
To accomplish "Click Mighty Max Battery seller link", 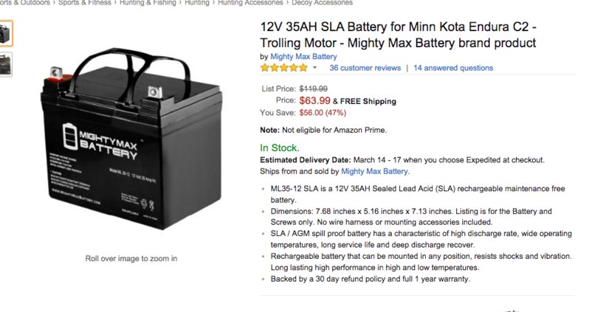I will coord(374,171).
